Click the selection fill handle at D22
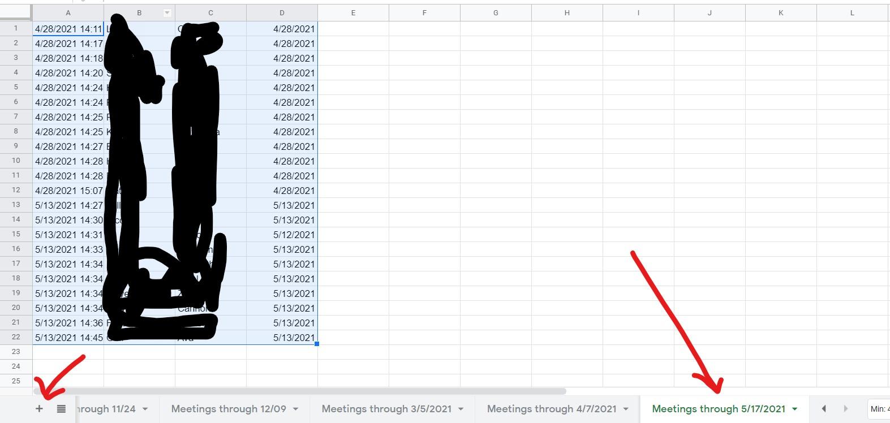The width and height of the screenshot is (890, 423). [317, 344]
